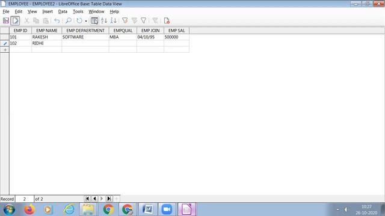Viewport: 385px width, 216px height.
Task: Click cell containing RAKESH
Action: point(47,37)
